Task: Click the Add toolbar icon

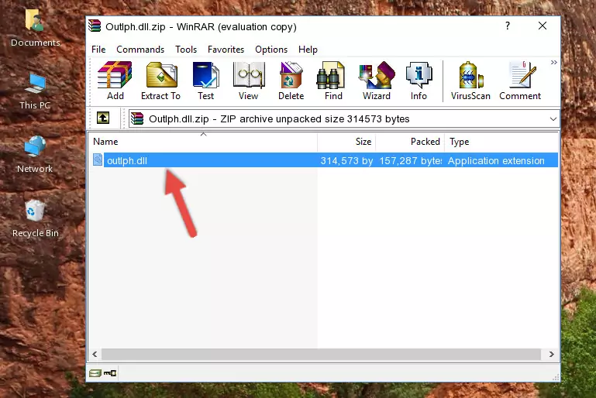Action: point(115,81)
